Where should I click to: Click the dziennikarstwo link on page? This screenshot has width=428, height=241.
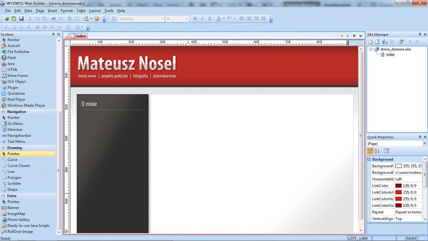pyautogui.click(x=165, y=76)
